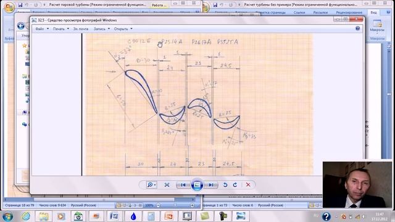Click the fit-to-window actual size icon
Image resolution: width=395 pixels, height=222 pixels.
pyautogui.click(x=167, y=185)
